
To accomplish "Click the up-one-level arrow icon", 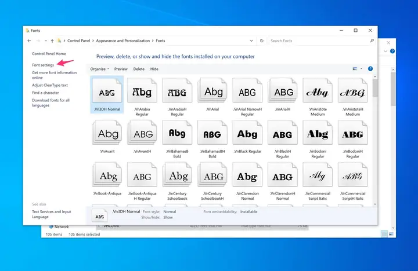I will (x=52, y=41).
